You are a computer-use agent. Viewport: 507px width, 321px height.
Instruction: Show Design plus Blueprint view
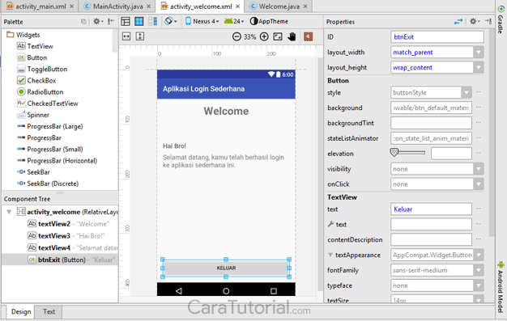pos(152,21)
